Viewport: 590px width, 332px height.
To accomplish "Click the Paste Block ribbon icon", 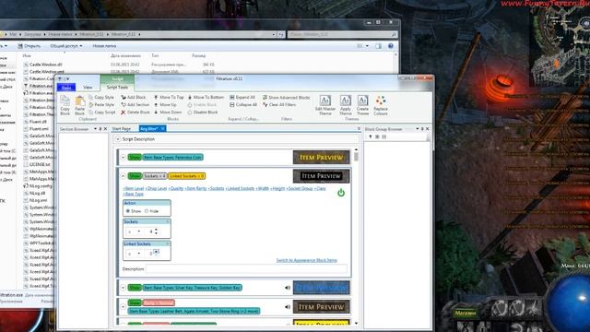I will [x=79, y=105].
